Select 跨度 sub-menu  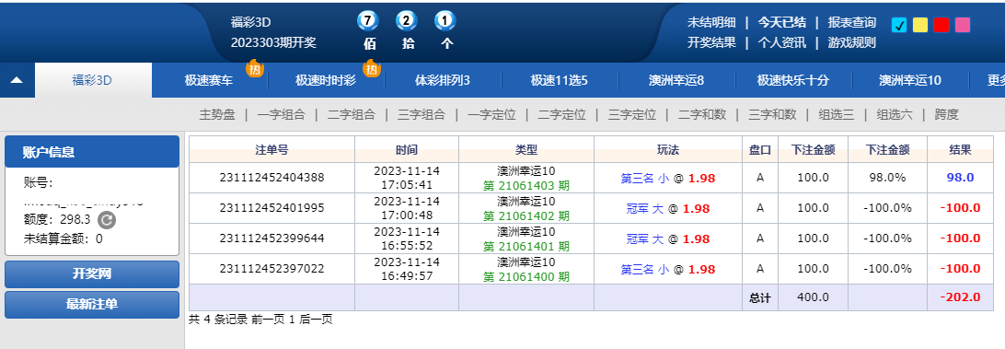[947, 115]
